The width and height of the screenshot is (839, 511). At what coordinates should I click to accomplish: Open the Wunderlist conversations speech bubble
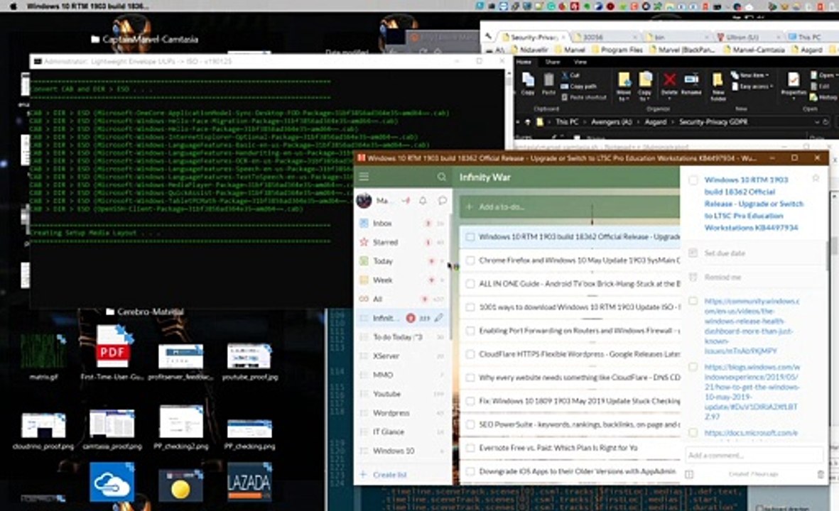tap(442, 200)
